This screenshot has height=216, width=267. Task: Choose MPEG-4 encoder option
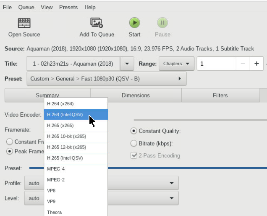(x=76, y=169)
